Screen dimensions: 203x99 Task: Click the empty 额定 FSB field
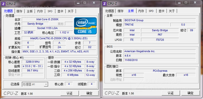click(x=32, y=75)
